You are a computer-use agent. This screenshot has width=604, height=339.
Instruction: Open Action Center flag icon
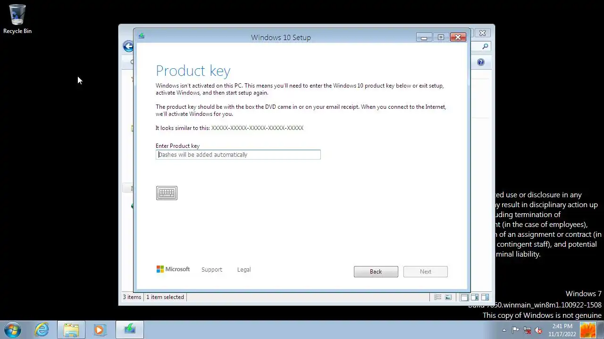(516, 330)
